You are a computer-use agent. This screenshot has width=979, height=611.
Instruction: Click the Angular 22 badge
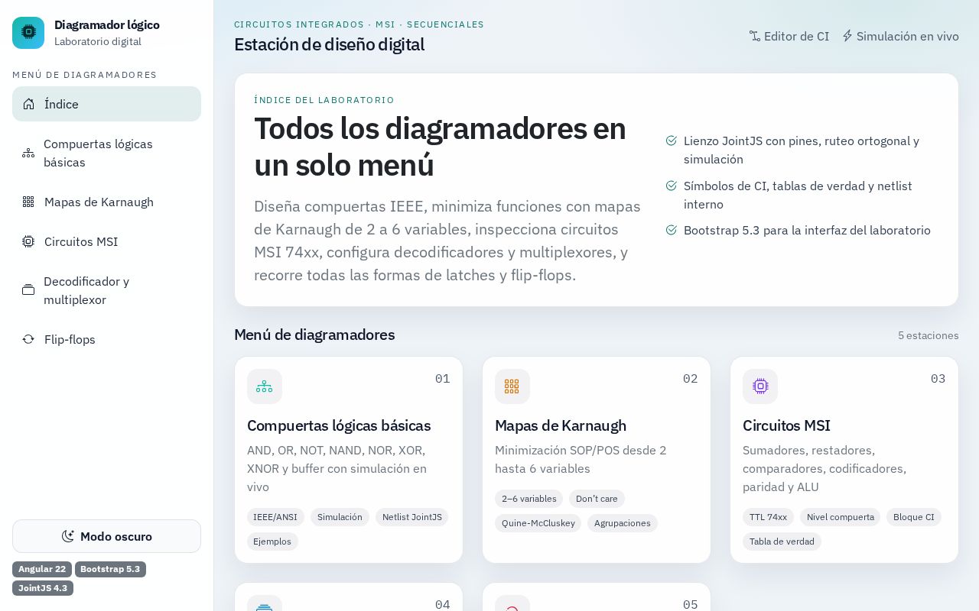[42, 569]
